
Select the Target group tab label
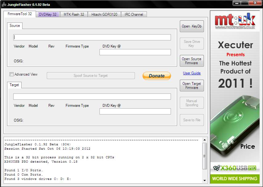(x=14, y=85)
